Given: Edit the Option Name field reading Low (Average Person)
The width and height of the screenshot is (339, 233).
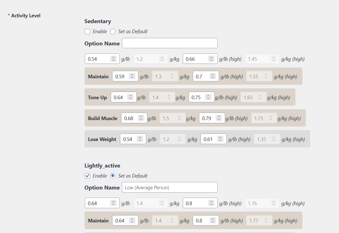Looking at the screenshot, I should click(x=170, y=187).
